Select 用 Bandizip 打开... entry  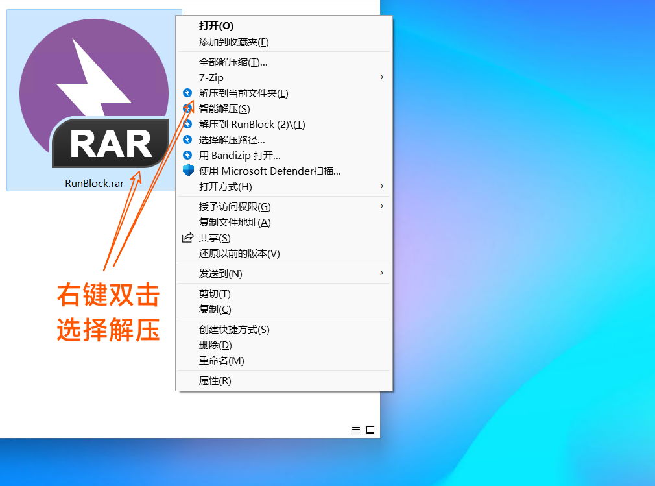tap(284, 155)
